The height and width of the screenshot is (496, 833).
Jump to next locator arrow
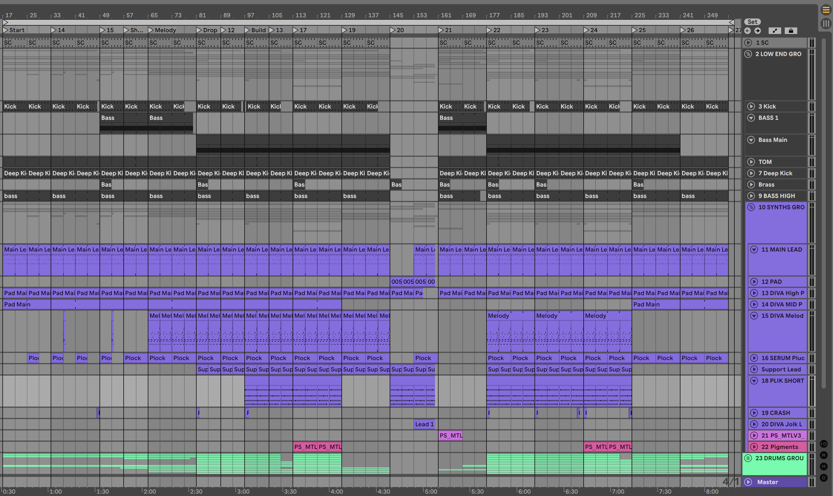pos(758,31)
